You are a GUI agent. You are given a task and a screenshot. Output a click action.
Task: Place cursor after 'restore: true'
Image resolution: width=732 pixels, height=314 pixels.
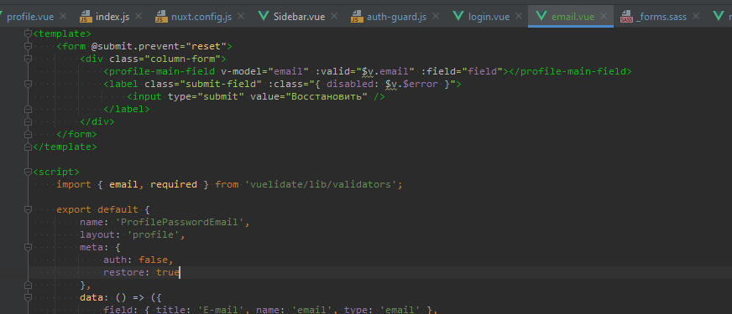click(180, 272)
